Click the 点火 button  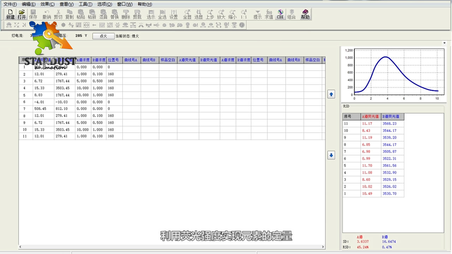coord(103,36)
